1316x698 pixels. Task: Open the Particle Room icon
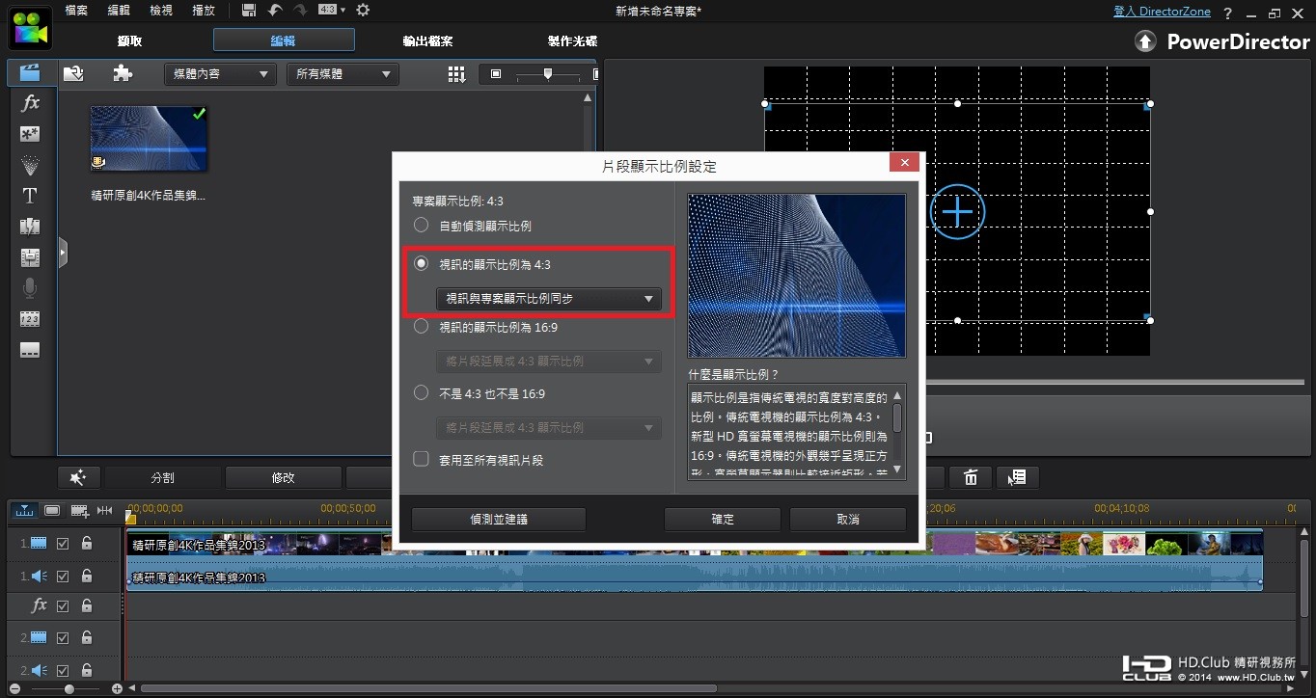coord(30,165)
